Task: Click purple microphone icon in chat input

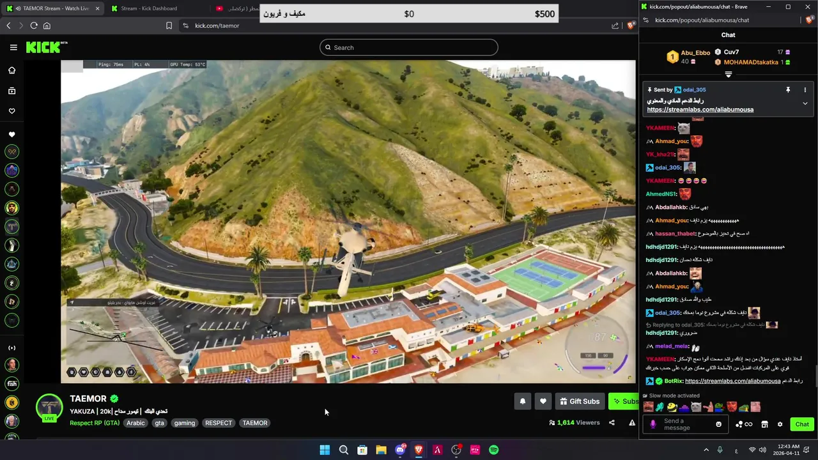Action: (652, 424)
